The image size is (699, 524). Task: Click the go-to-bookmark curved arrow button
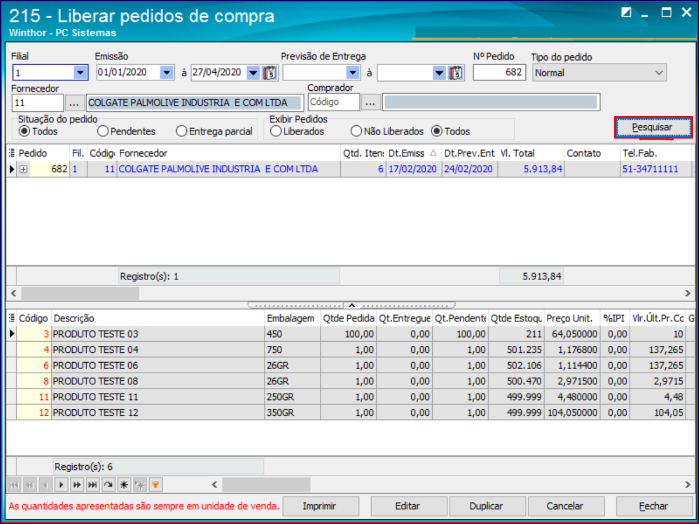[108, 484]
